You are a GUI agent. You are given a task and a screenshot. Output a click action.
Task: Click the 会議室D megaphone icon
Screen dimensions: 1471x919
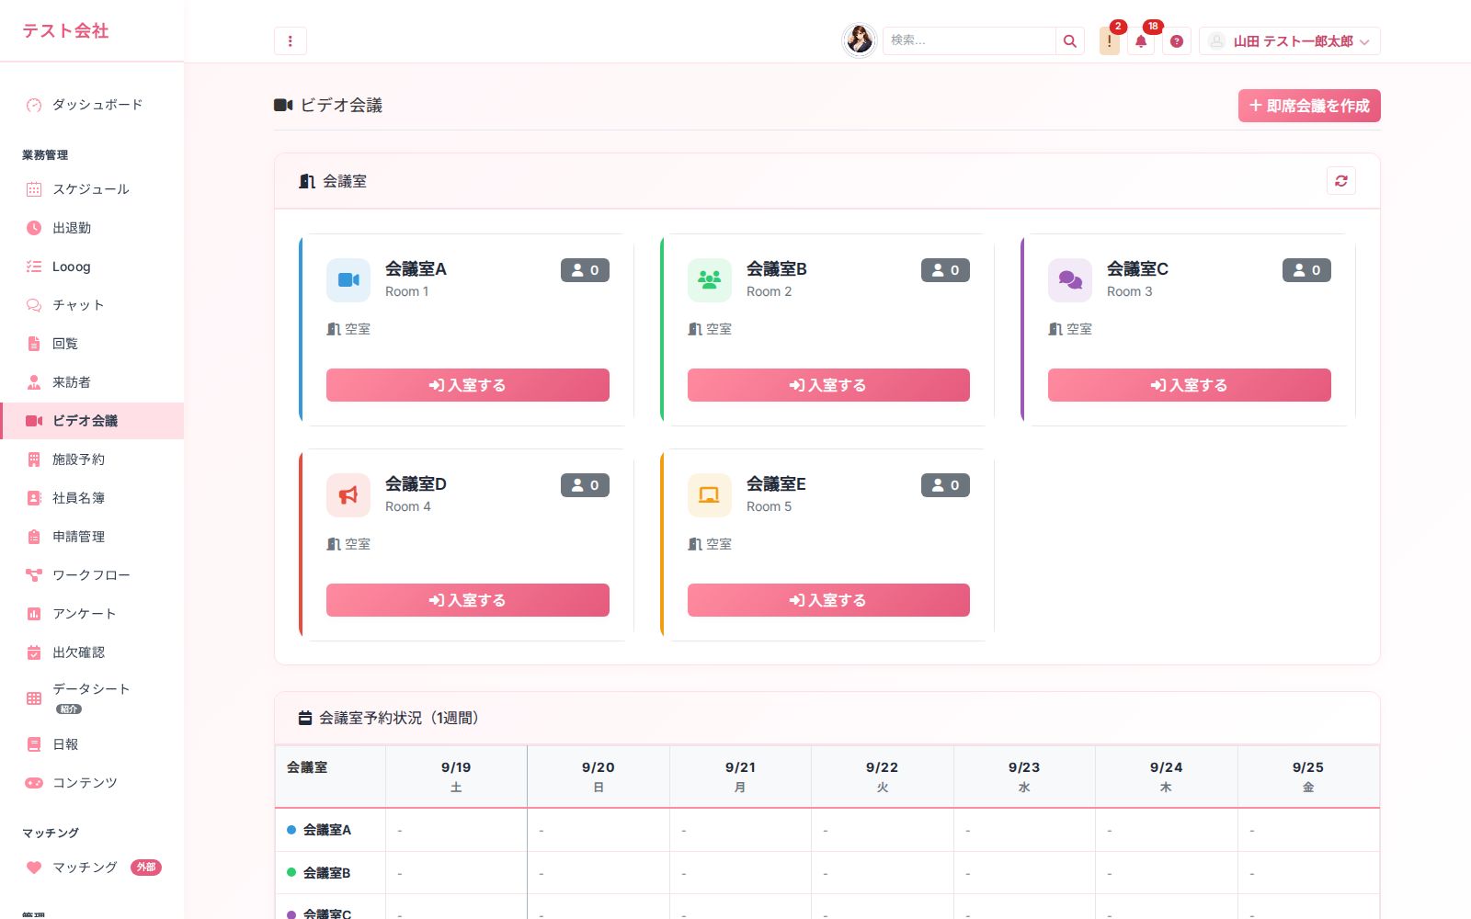(348, 495)
